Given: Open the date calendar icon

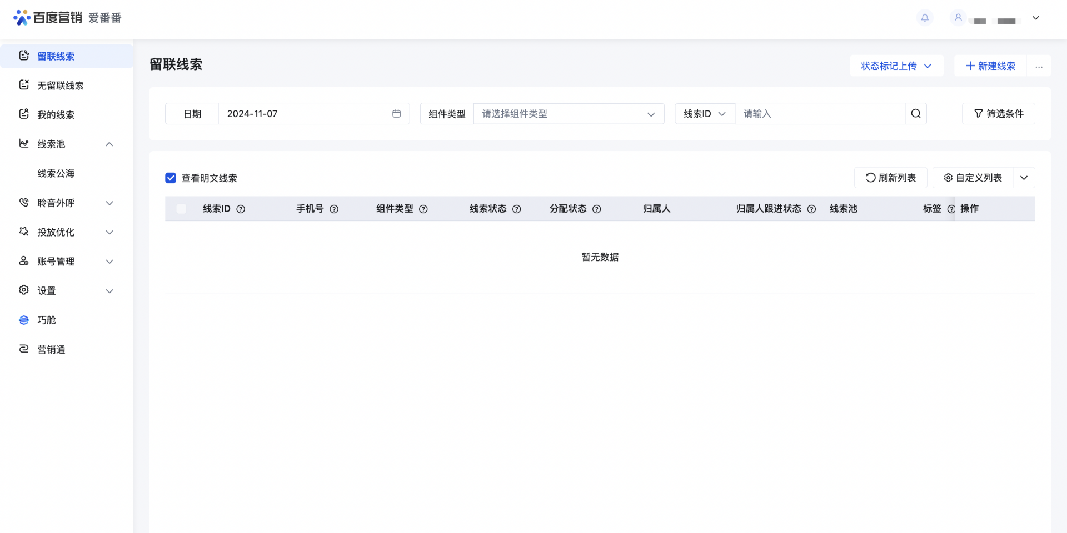Looking at the screenshot, I should coord(397,114).
